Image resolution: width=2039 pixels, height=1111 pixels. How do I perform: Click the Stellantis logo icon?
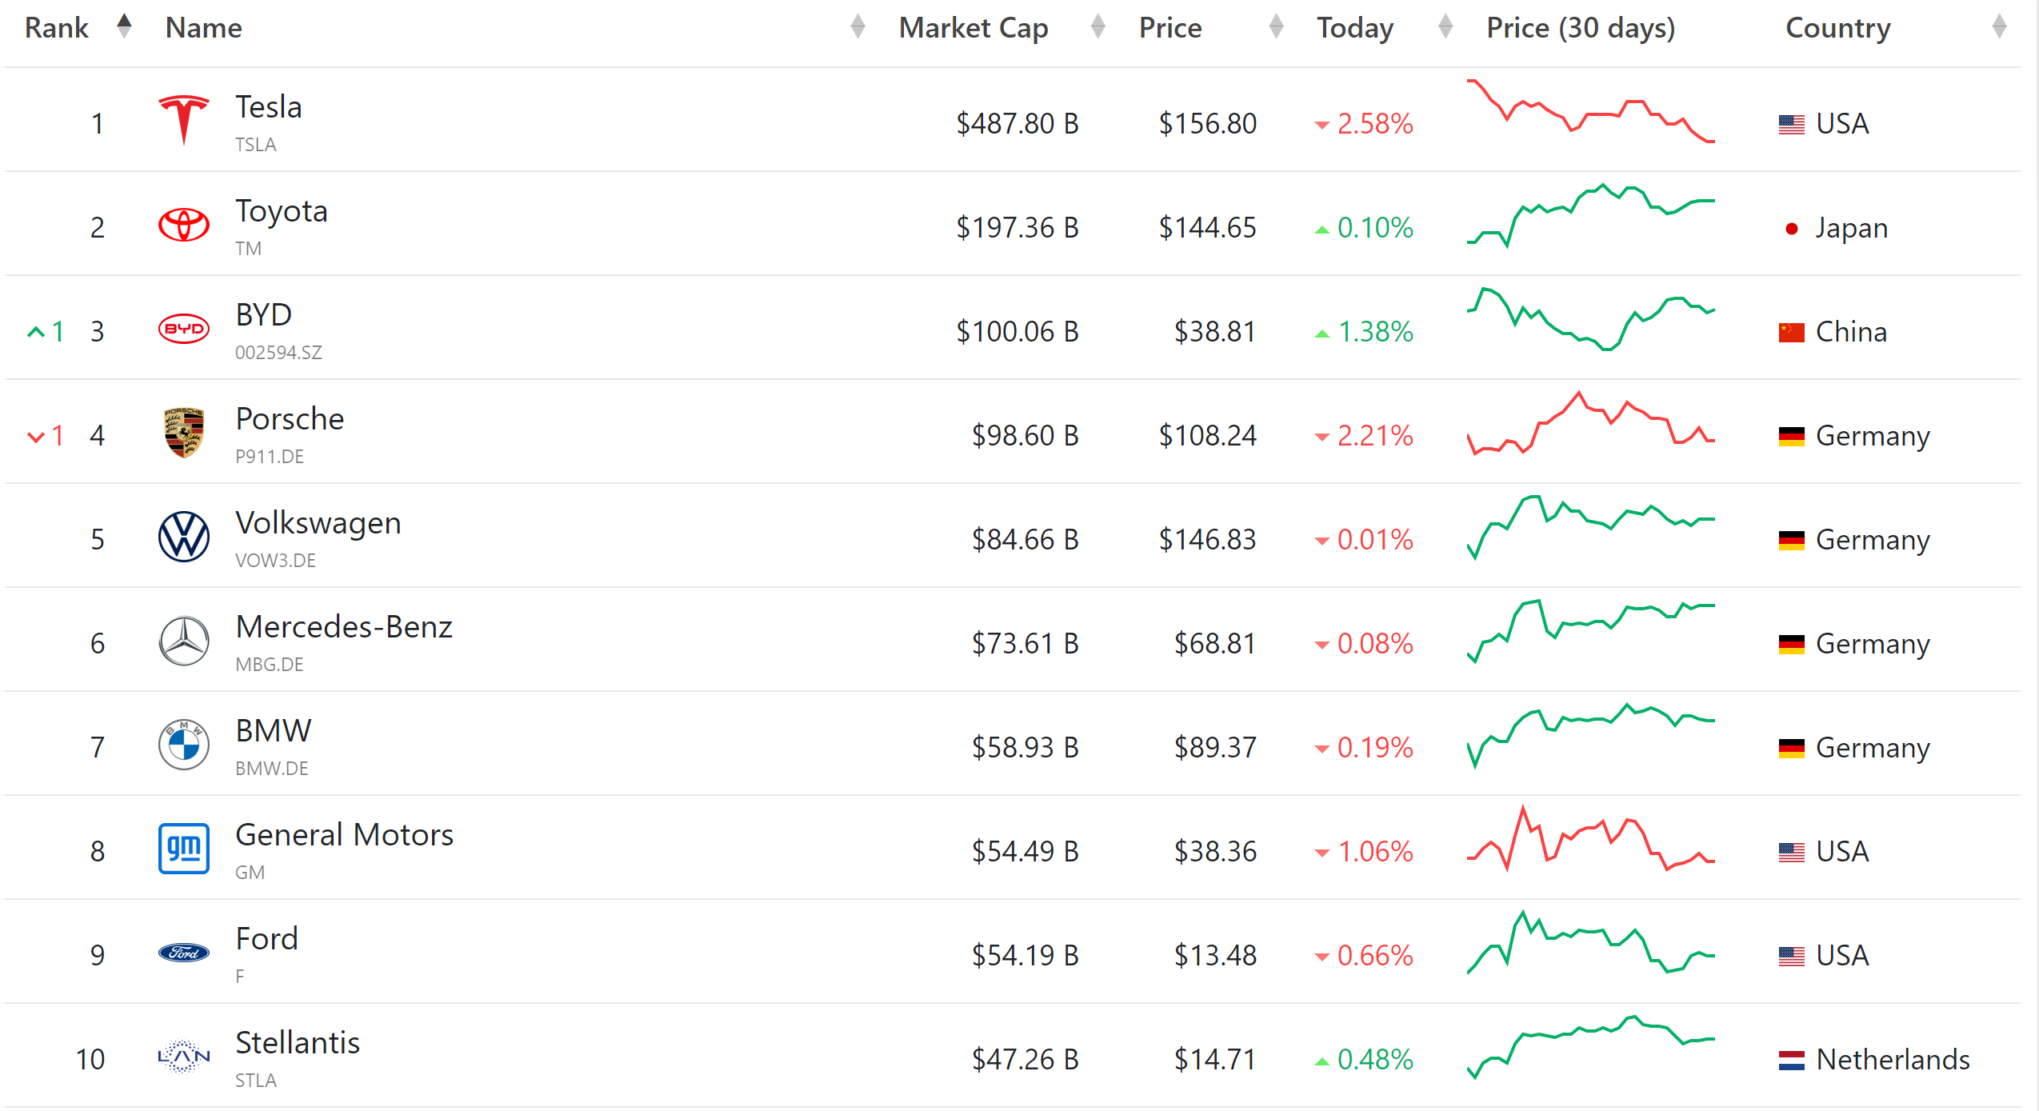click(184, 1057)
